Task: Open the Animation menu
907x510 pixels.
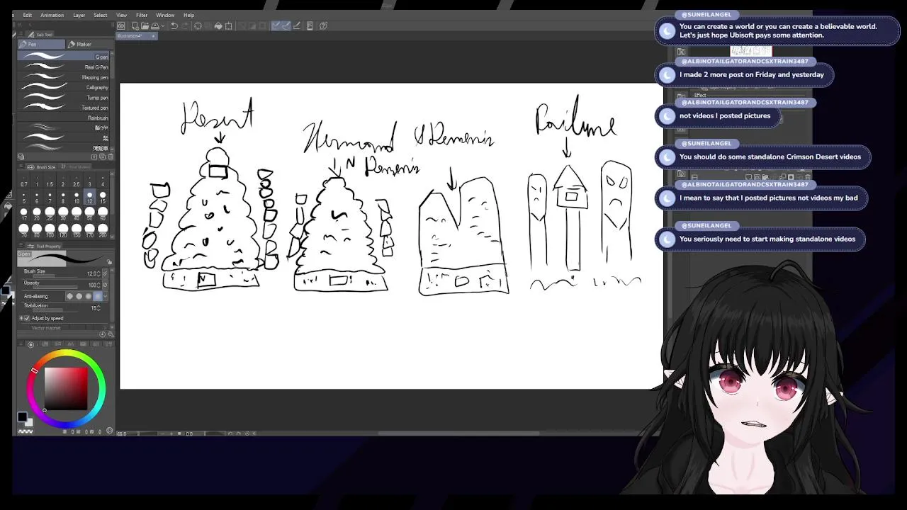Action: [52, 15]
